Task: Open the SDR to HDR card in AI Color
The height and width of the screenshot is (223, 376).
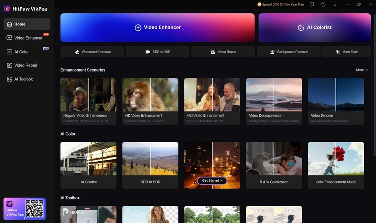Action: (x=151, y=165)
